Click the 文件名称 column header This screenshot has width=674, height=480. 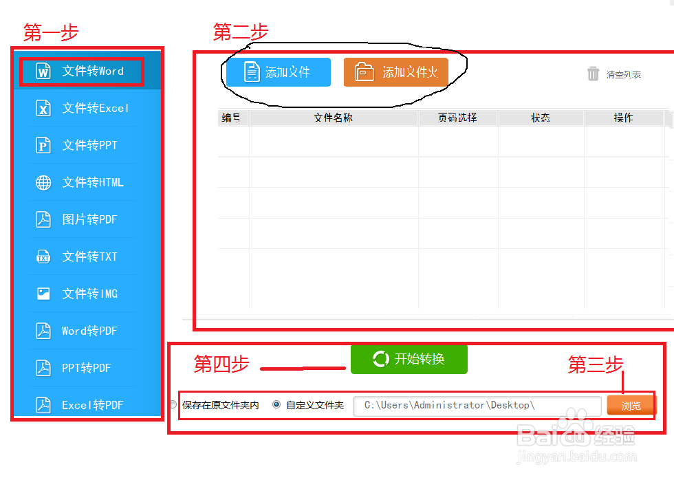coord(333,118)
